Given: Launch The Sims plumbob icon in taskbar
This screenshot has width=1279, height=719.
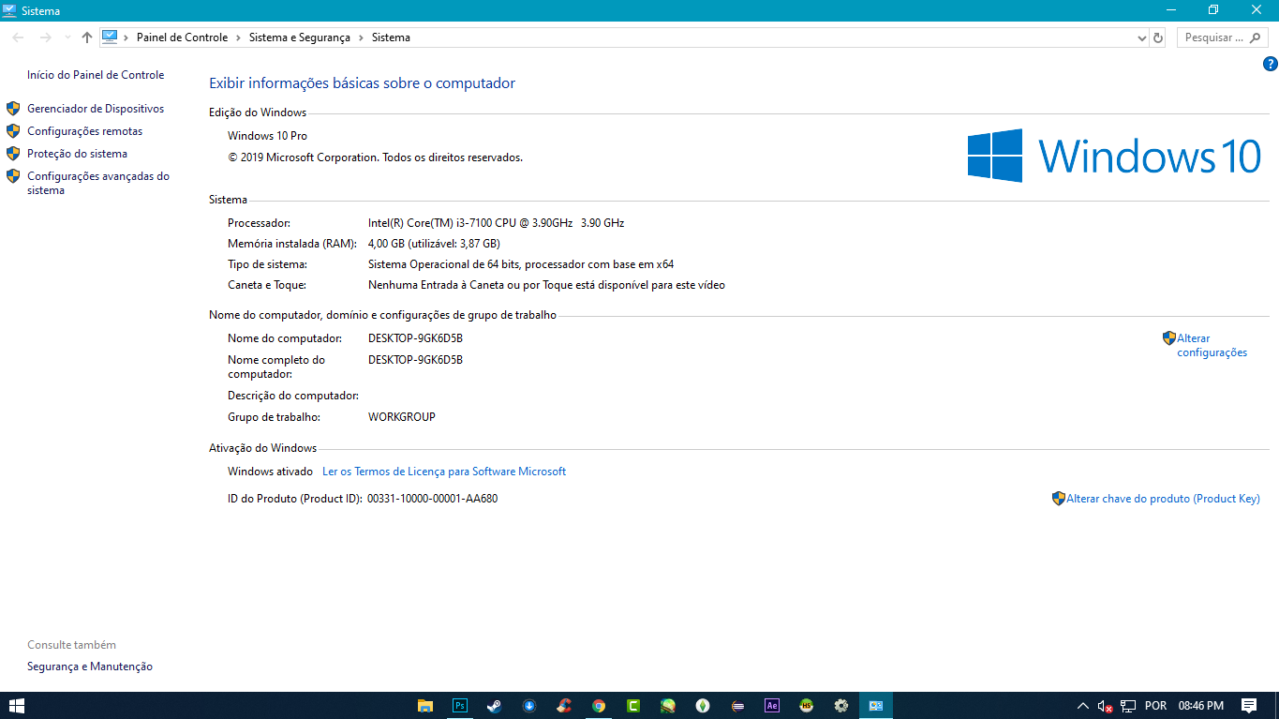Looking at the screenshot, I should coord(703,706).
